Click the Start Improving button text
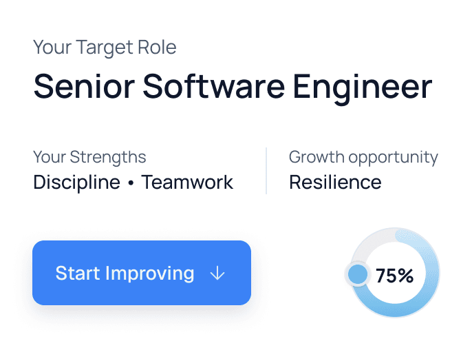Screen dimensions: 472x350 click(x=125, y=274)
